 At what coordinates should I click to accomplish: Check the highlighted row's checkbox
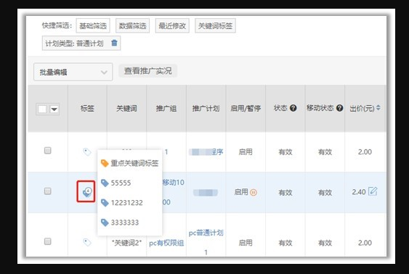47,191
